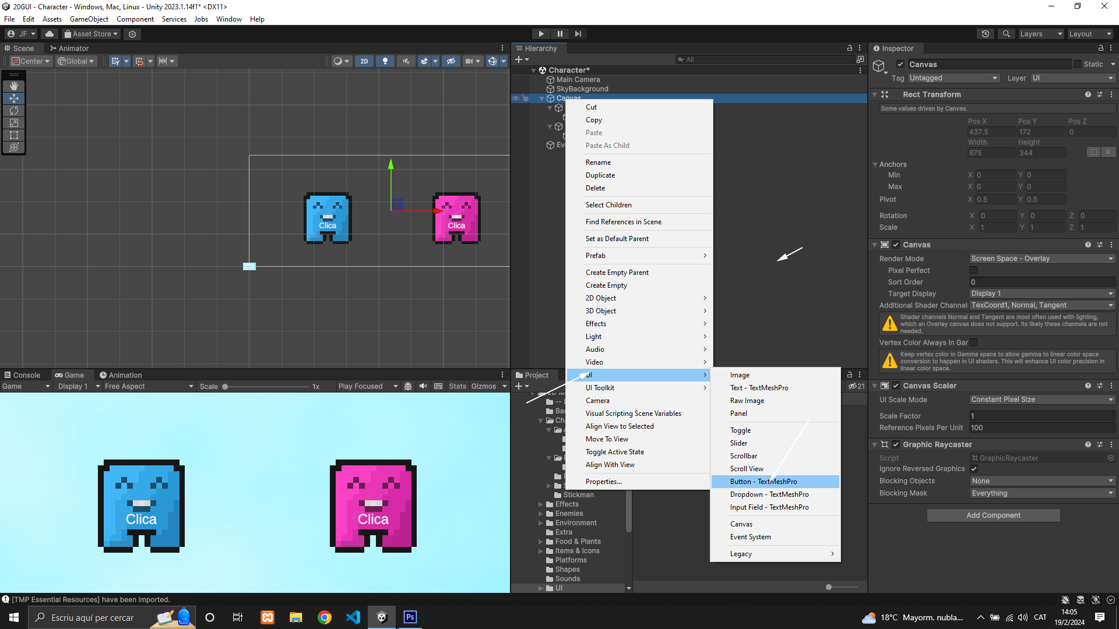Screen dimensions: 1119x629
Task: Open the Undo History icon
Action: [986, 34]
